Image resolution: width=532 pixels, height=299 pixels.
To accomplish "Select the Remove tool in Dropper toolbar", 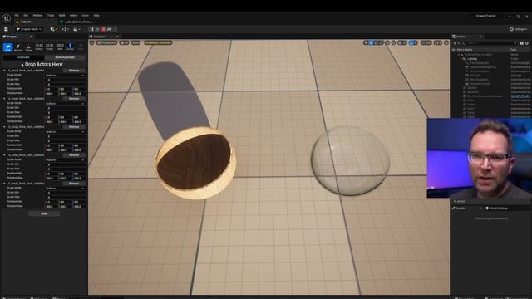I will [18, 47].
